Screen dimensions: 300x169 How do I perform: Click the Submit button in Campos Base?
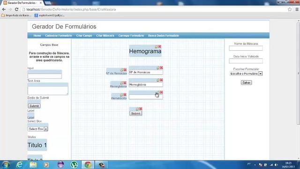tap(34, 106)
